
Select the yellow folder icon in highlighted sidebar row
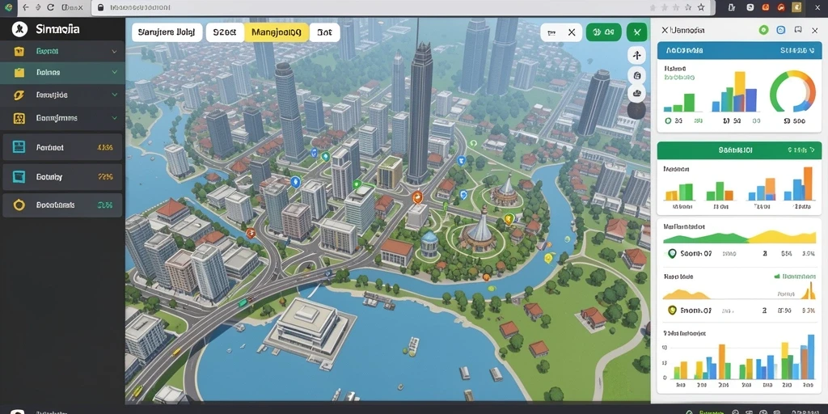tap(19, 73)
